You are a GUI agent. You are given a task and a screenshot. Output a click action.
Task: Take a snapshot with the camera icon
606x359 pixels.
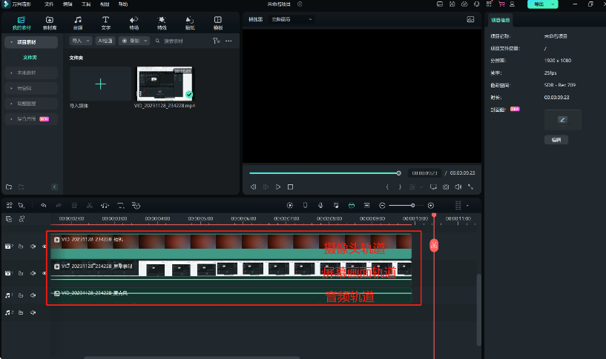click(446, 187)
